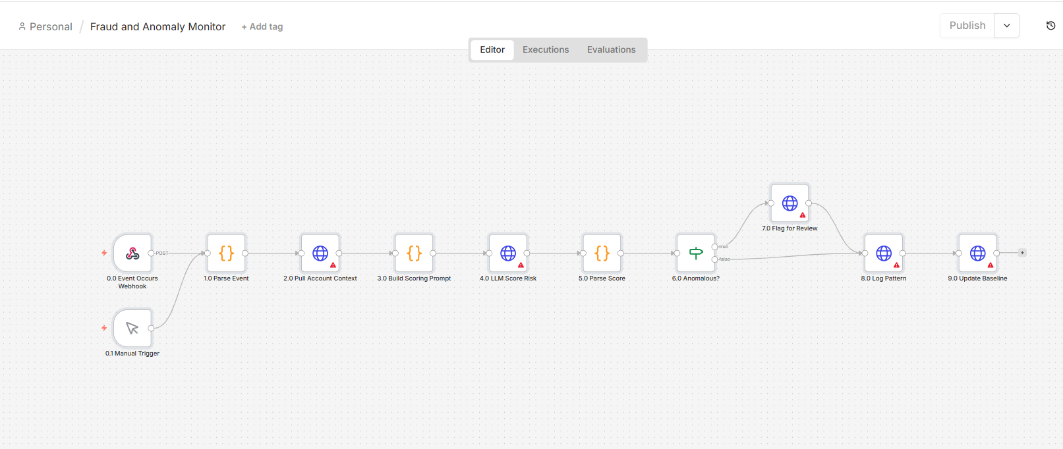
Task: Click the Personal user icon
Action: (x=22, y=26)
